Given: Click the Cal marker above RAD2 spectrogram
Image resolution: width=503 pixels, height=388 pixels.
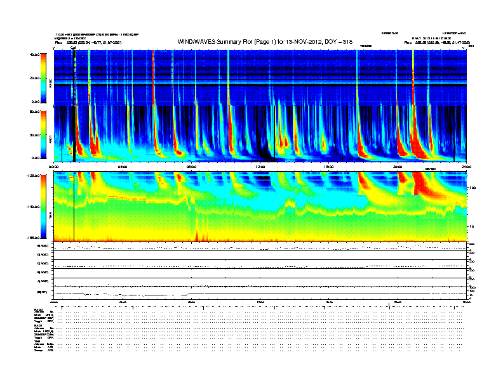Looking at the screenshot, I should pyautogui.click(x=73, y=48).
